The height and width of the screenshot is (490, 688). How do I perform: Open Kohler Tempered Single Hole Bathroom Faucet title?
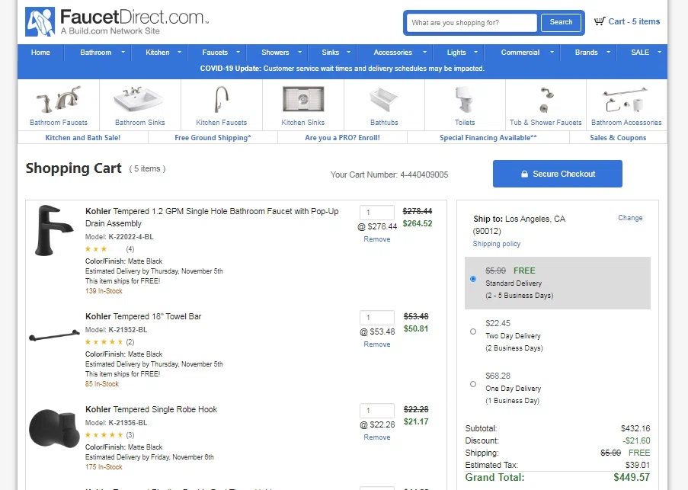coord(212,217)
